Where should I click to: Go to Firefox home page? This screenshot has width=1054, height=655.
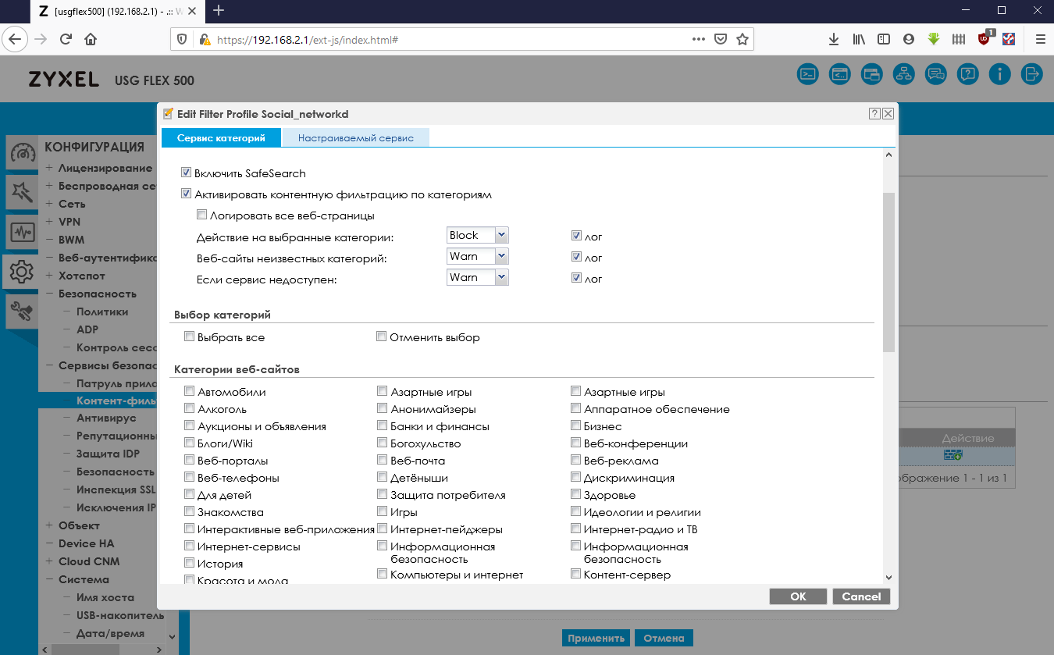click(91, 38)
